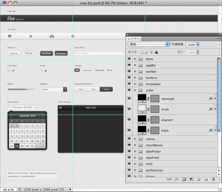The image size is (222, 192).
Task: Click the December 28, 2010 date field
Action: [x=21, y=108]
